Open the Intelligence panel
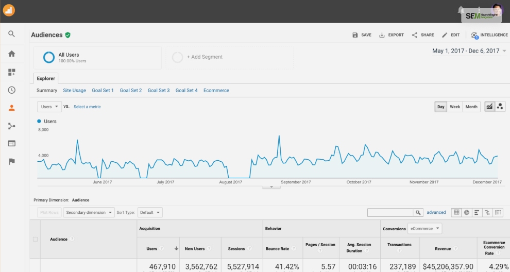The image size is (510, 272). [x=489, y=35]
